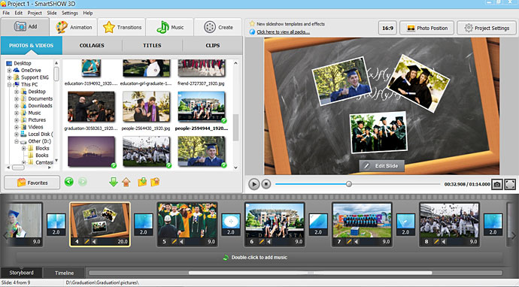This screenshot has height=287, width=519.
Task: Expand the OneDrive tree node
Action: pyautogui.click(x=9, y=71)
